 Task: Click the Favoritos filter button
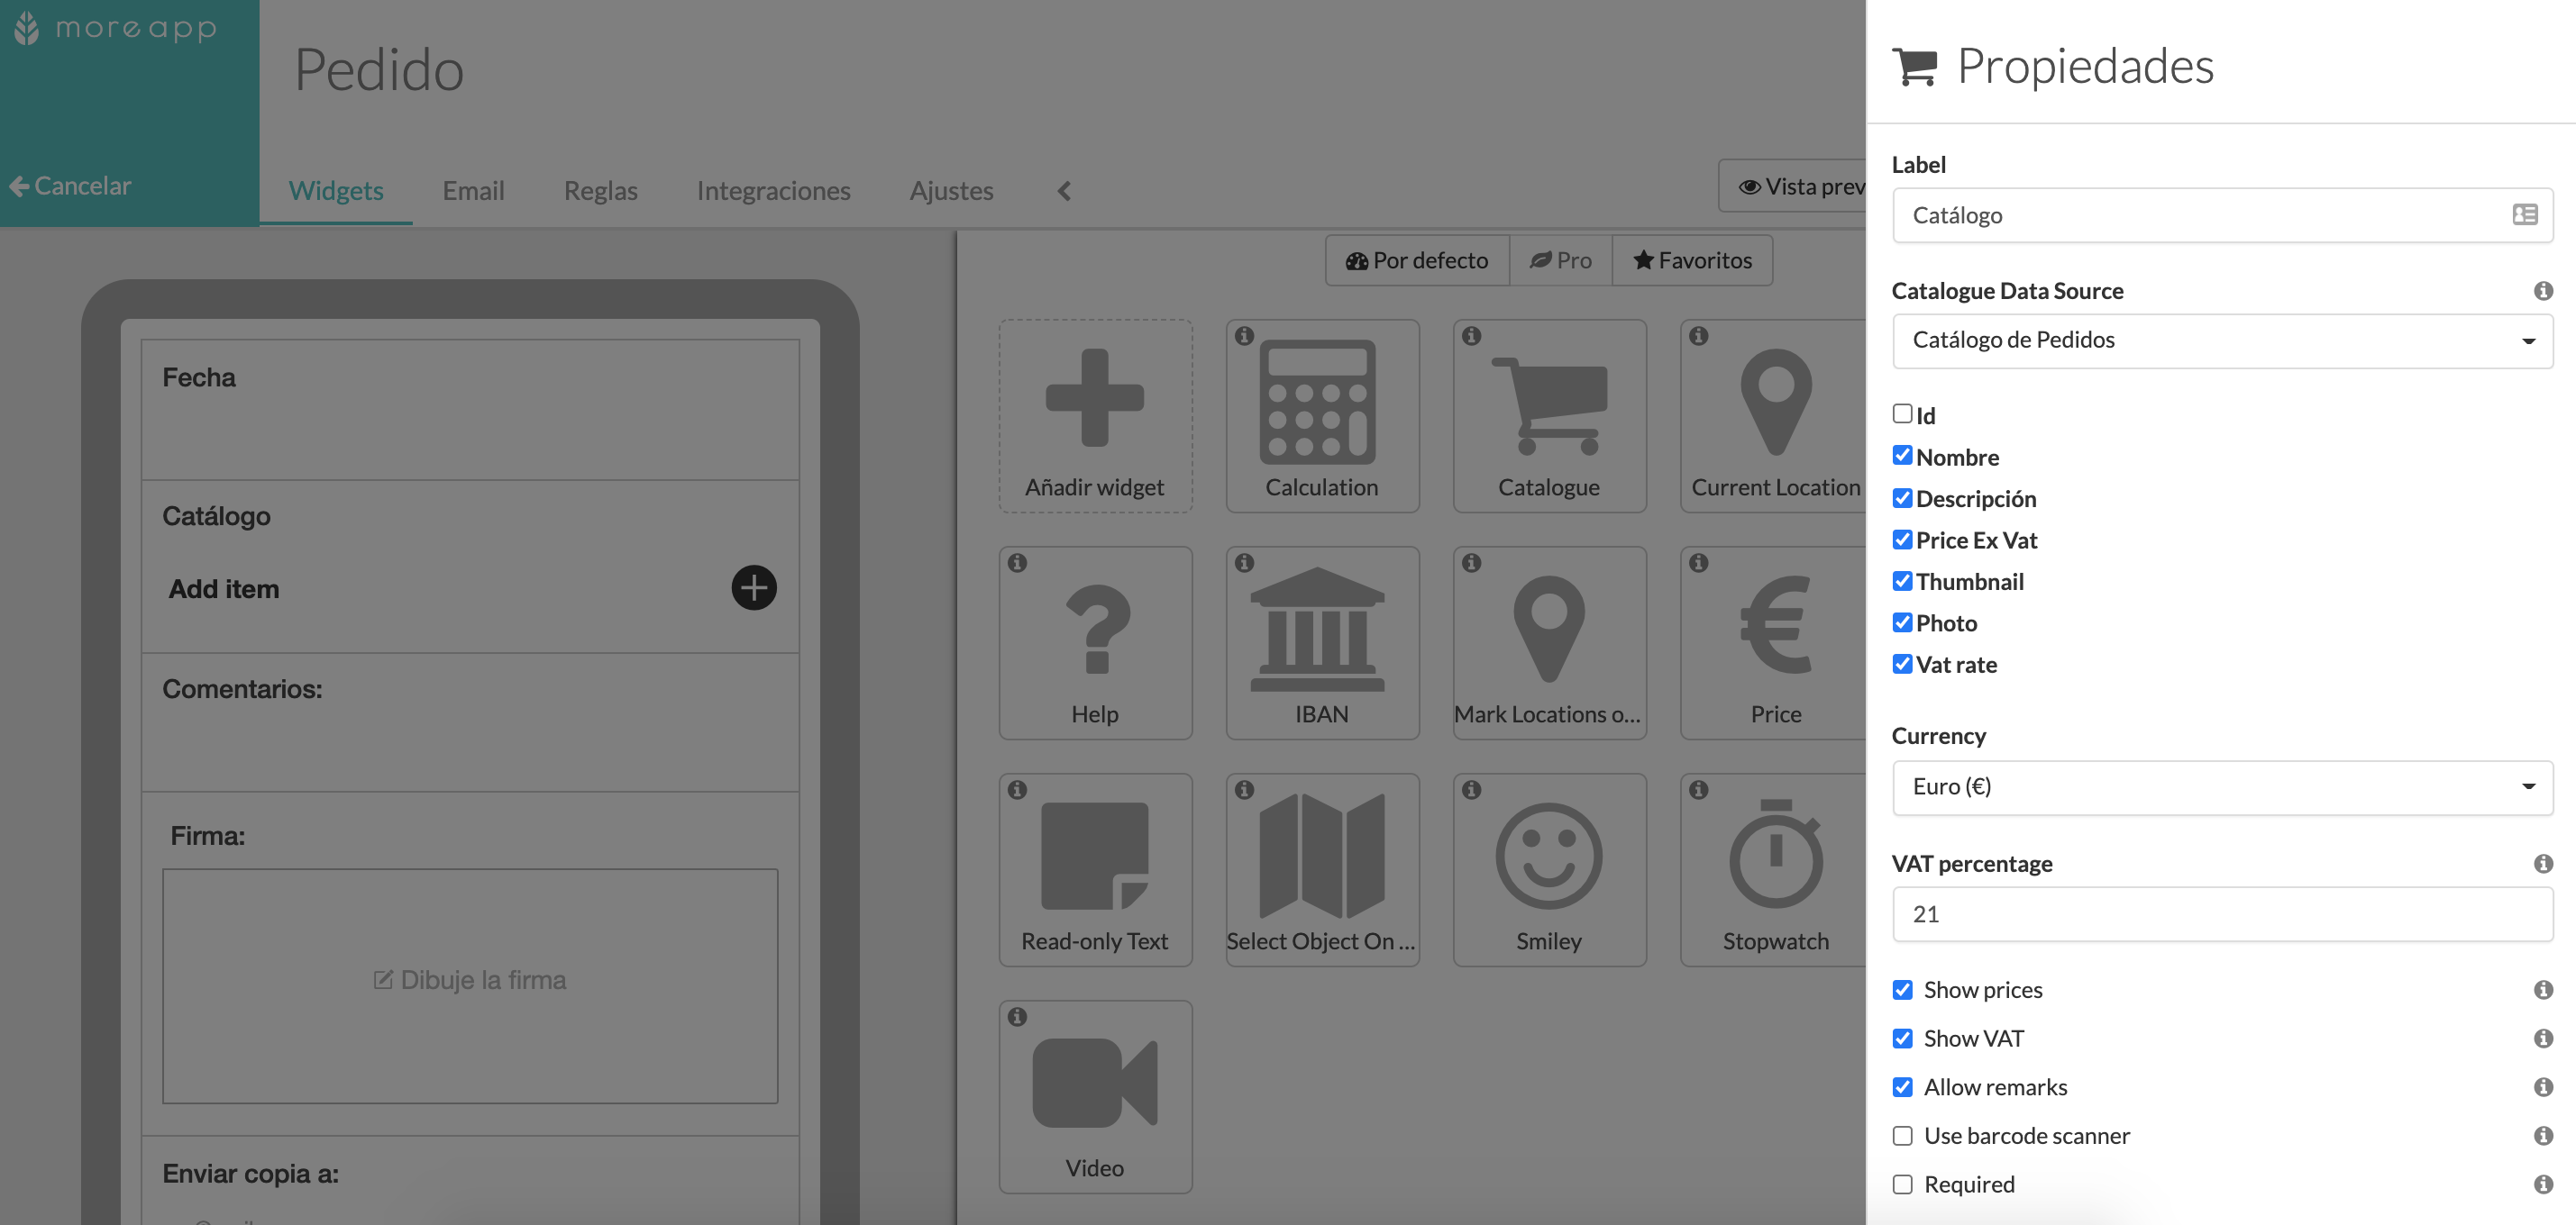click(1694, 259)
